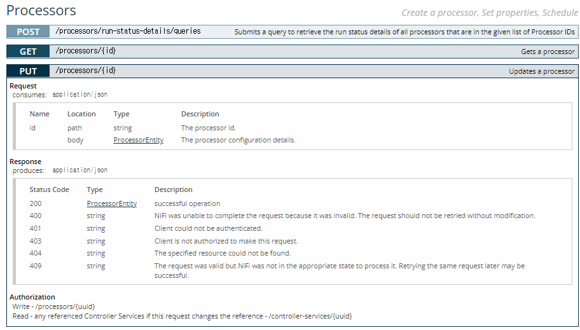Click 'Client is not authorized' description
This screenshot has height=330, width=580.
[226, 241]
